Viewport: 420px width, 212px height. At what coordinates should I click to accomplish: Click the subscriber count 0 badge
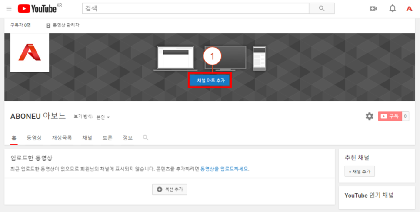pos(405,117)
